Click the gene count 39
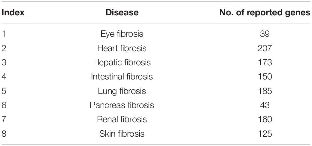312x146 pixels. pos(265,34)
